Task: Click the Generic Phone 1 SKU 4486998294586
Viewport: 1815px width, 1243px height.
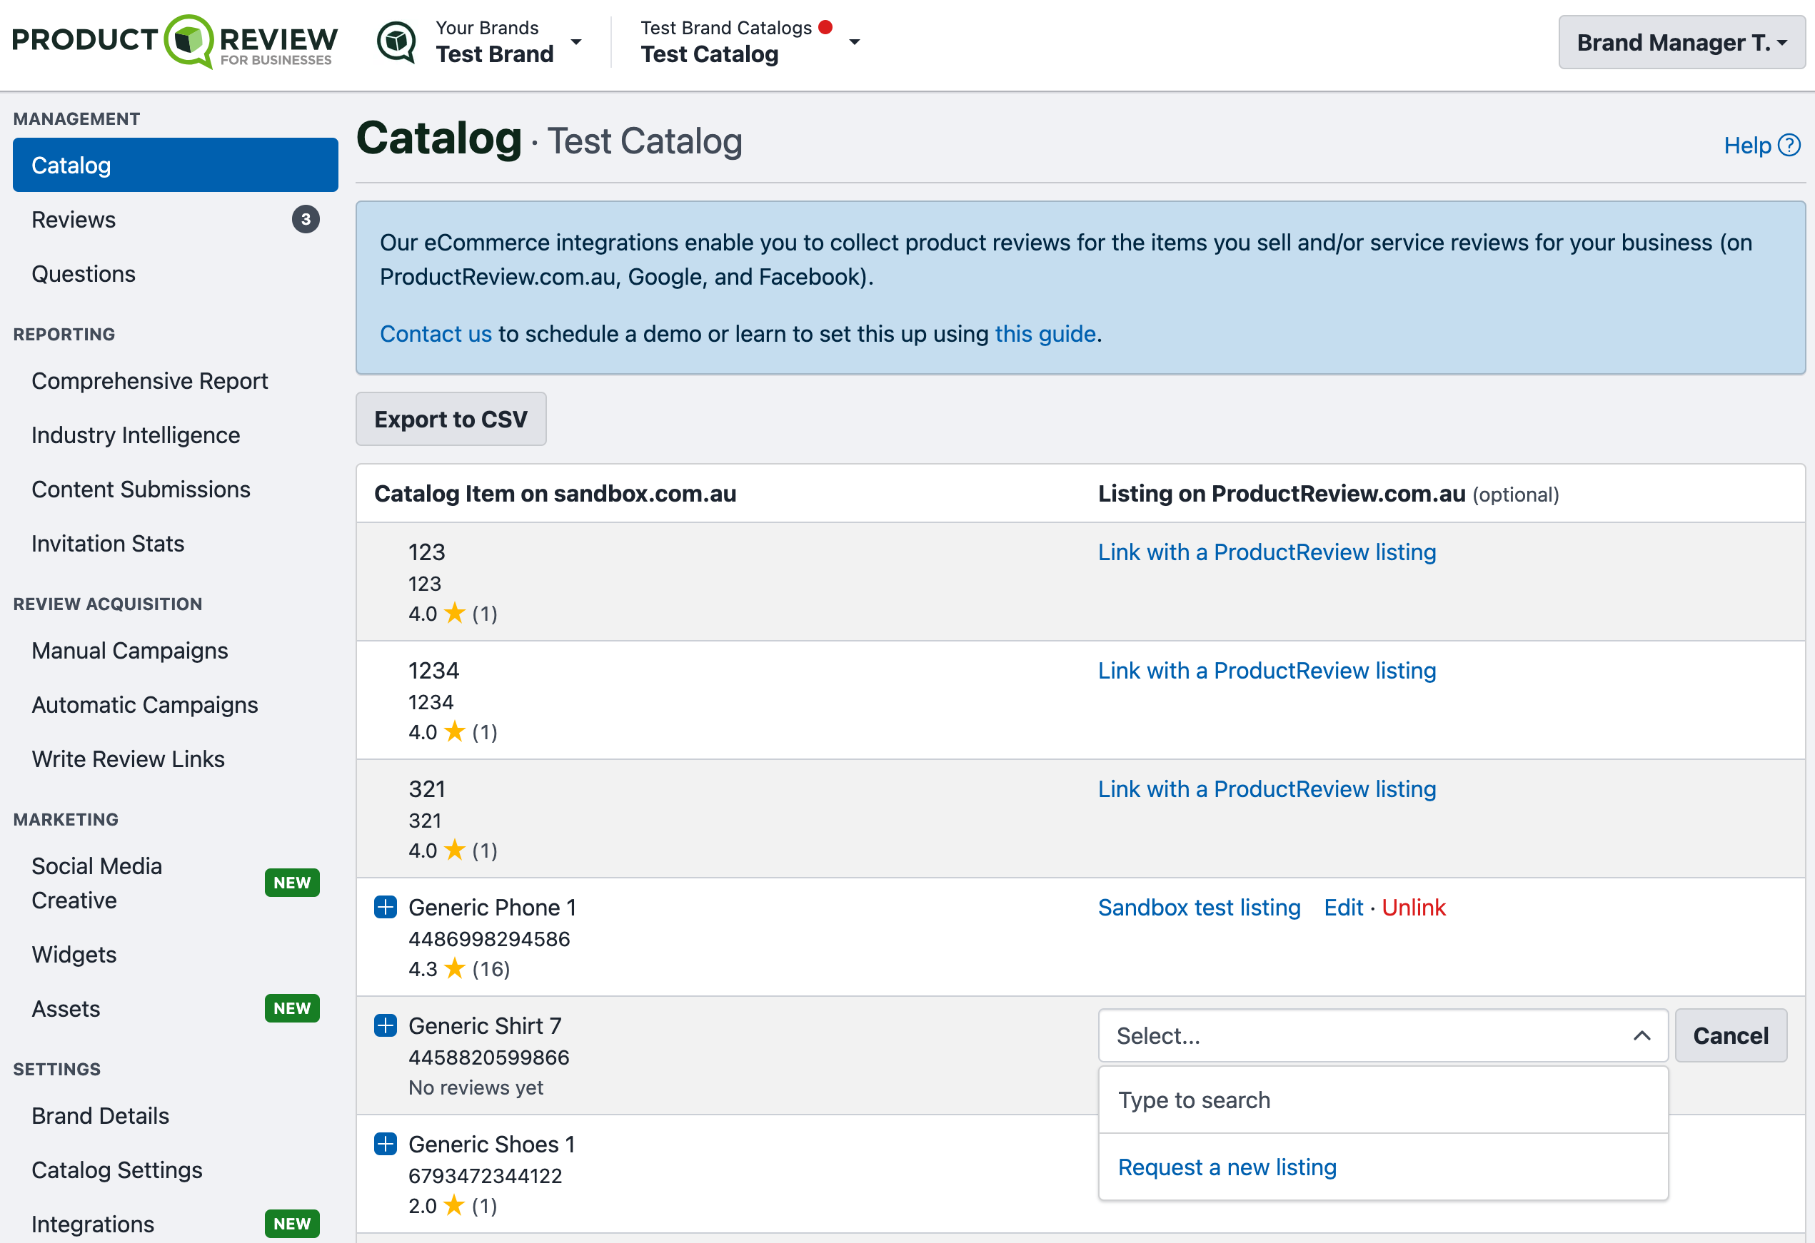Action: pos(489,939)
